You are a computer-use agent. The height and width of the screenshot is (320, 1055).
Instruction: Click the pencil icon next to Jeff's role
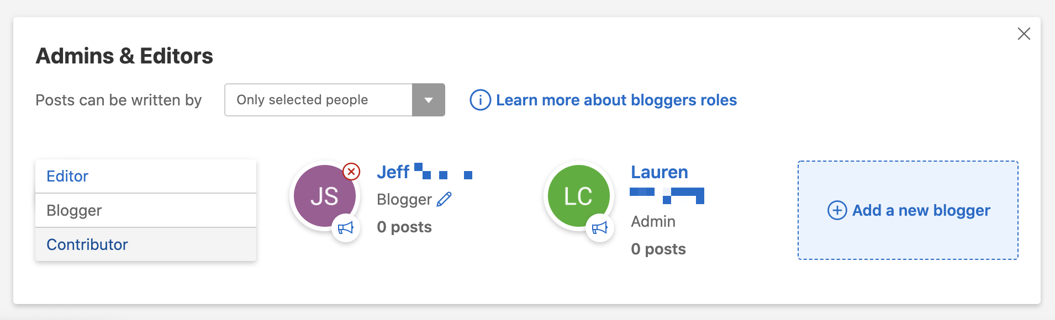[444, 200]
